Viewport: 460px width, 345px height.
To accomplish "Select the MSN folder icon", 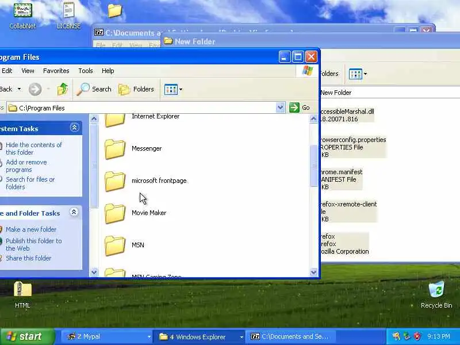I will (x=114, y=246).
